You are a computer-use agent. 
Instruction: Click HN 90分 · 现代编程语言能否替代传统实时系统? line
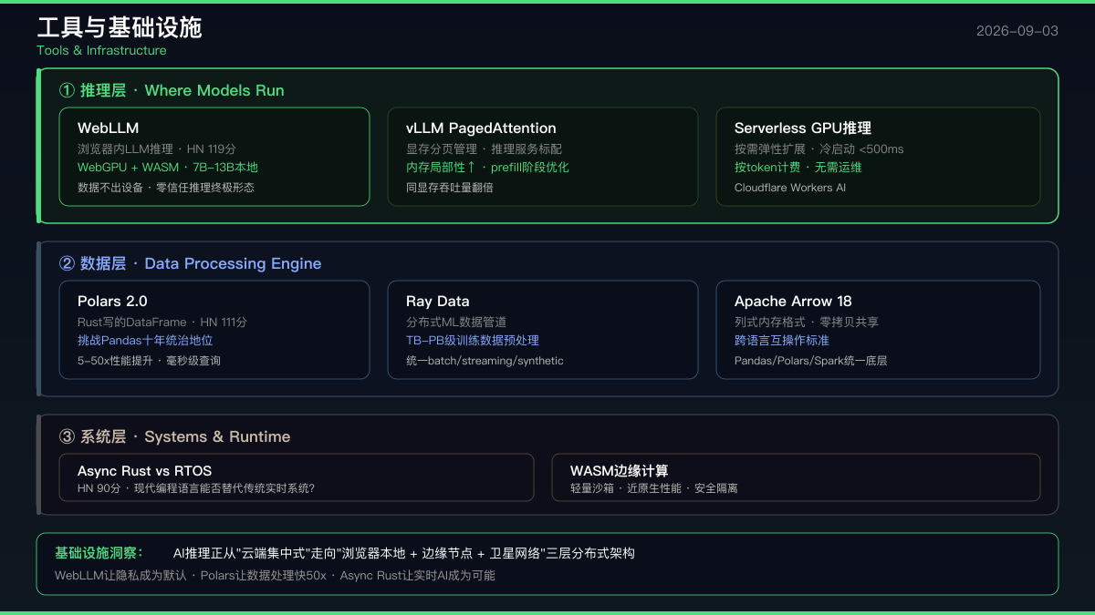pyautogui.click(x=196, y=488)
